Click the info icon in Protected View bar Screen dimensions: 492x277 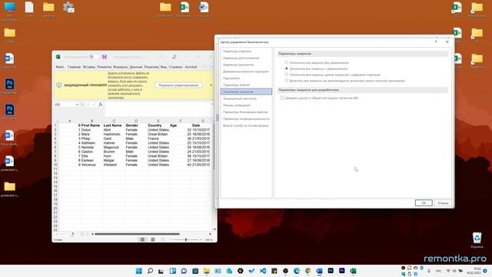59,85
